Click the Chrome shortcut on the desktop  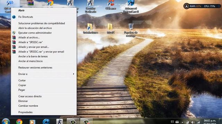pyautogui.click(x=50, y=3)
